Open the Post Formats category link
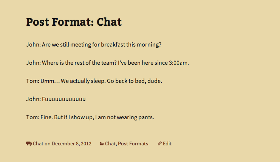 pyautogui.click(x=133, y=144)
